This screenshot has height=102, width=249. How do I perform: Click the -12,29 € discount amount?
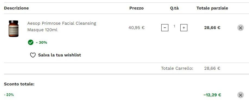click(212, 95)
